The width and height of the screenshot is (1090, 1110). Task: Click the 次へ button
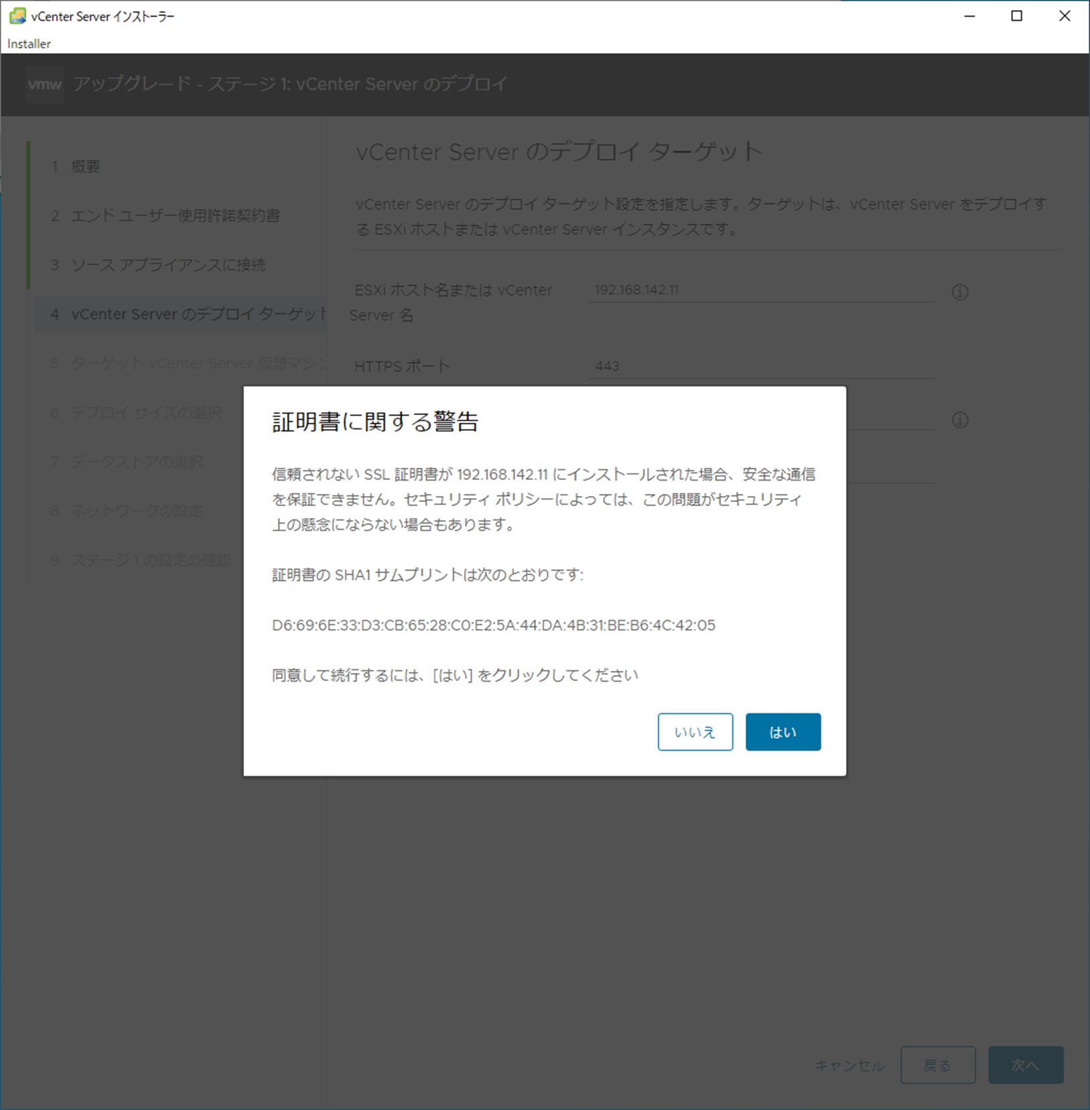(1025, 1065)
